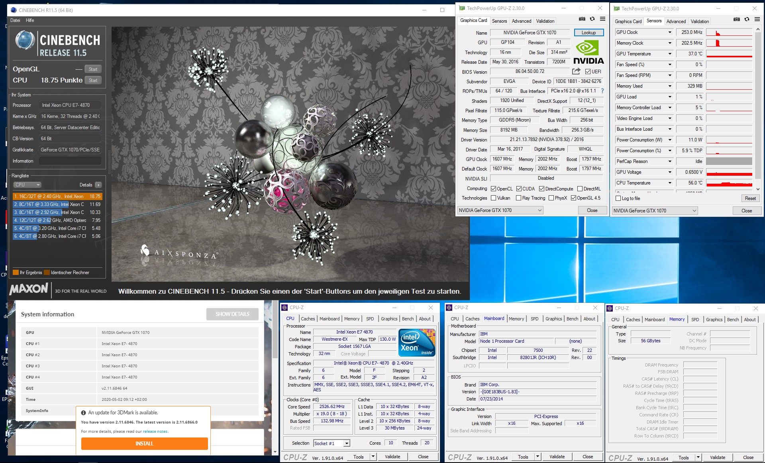Open hamburger menu in left GPU-Z window
Viewport: 765px width, 463px height.
(602, 19)
